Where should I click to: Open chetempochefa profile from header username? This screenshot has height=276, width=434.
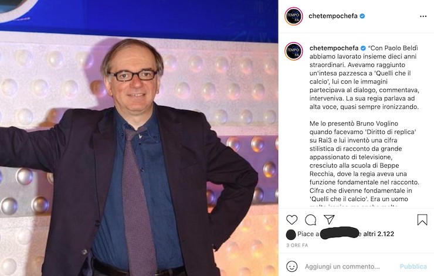click(333, 16)
